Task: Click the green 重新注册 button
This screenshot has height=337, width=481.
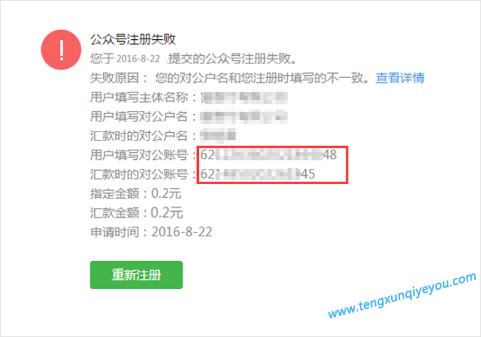Action: coord(136,275)
